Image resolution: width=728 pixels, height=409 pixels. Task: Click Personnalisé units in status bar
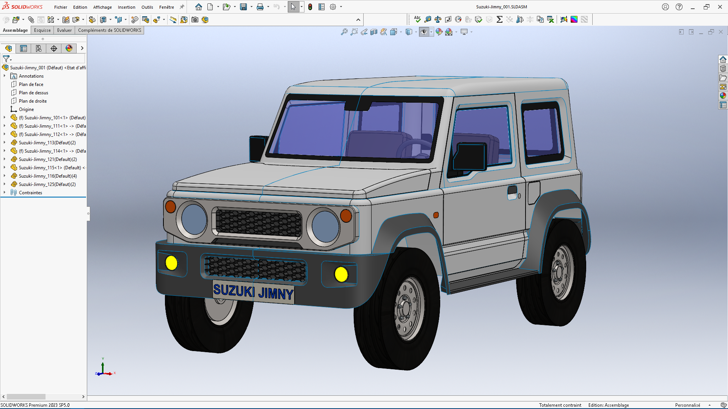coord(687,405)
